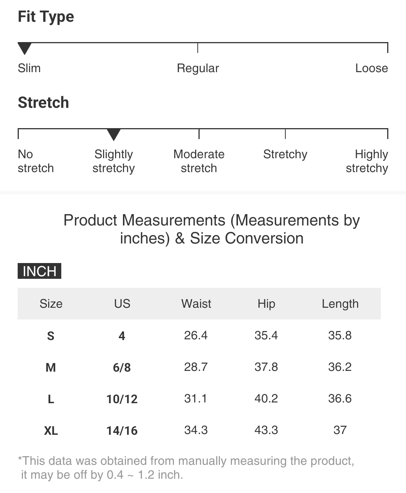Select the INCH unit badge
The height and width of the screenshot is (493, 406).
point(39,271)
